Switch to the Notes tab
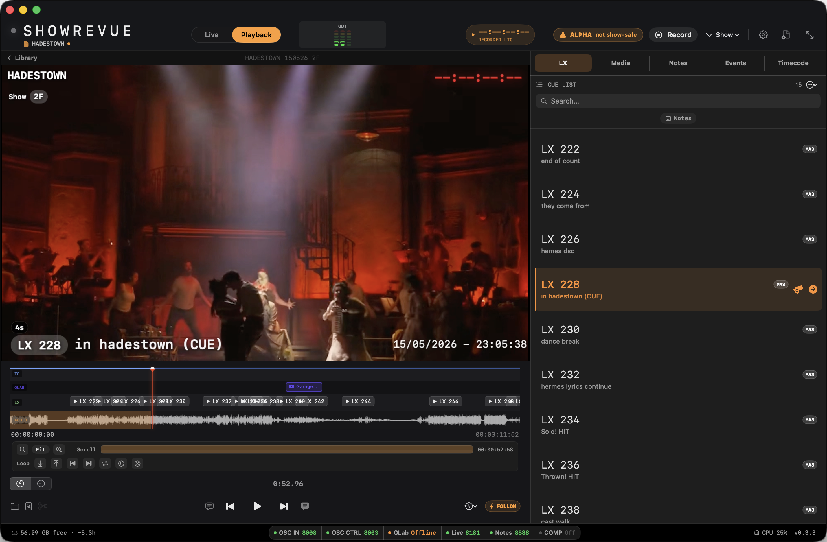The height and width of the screenshot is (542, 827). (x=678, y=63)
